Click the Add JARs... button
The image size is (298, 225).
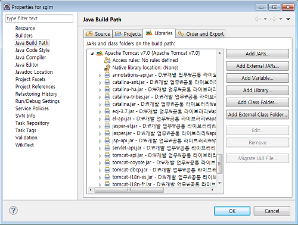click(257, 54)
